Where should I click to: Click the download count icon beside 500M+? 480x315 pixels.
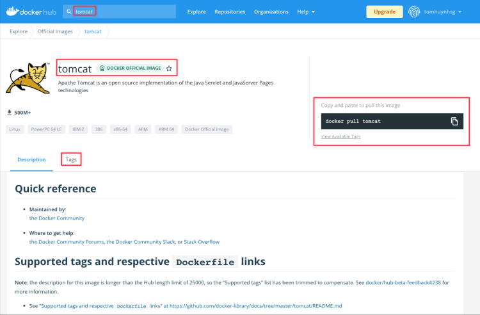pyautogui.click(x=10, y=112)
